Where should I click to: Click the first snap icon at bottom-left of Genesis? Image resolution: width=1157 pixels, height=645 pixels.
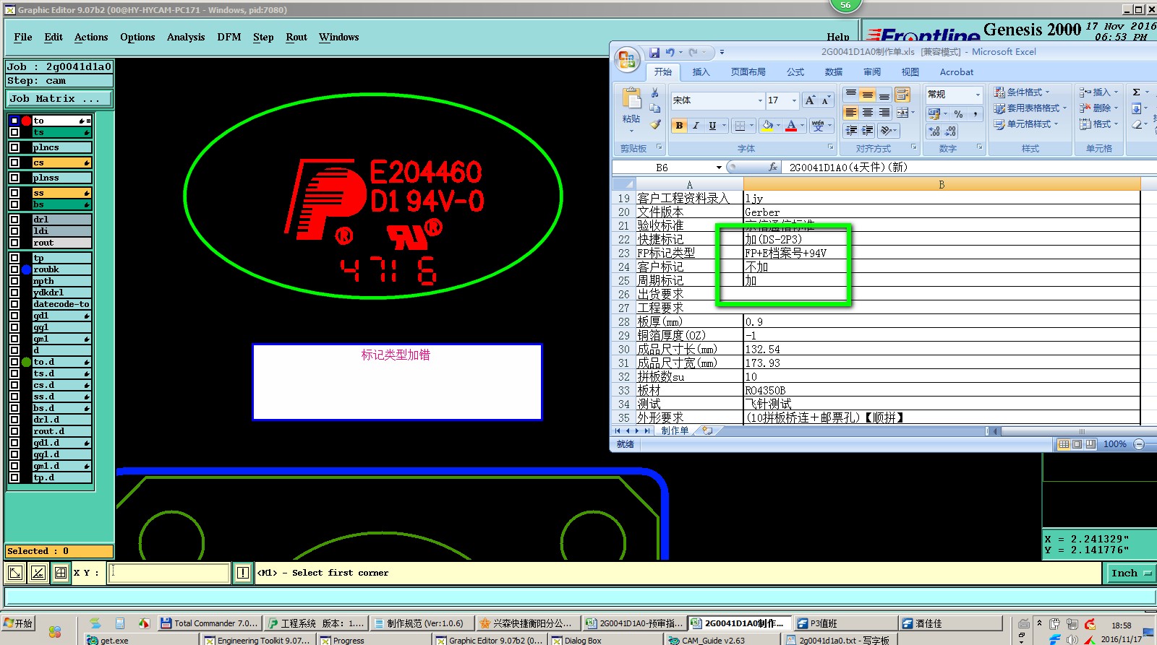[x=14, y=573]
